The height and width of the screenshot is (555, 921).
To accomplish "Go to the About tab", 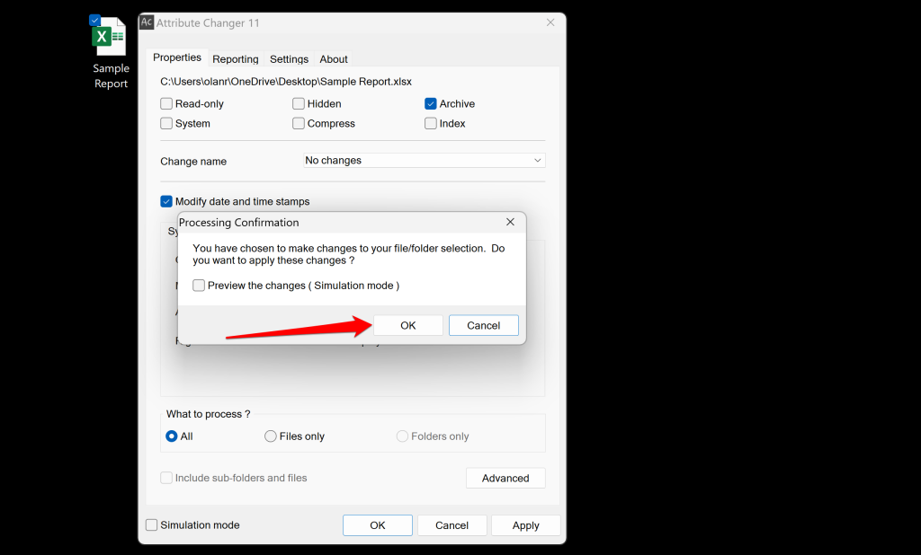I will click(334, 59).
